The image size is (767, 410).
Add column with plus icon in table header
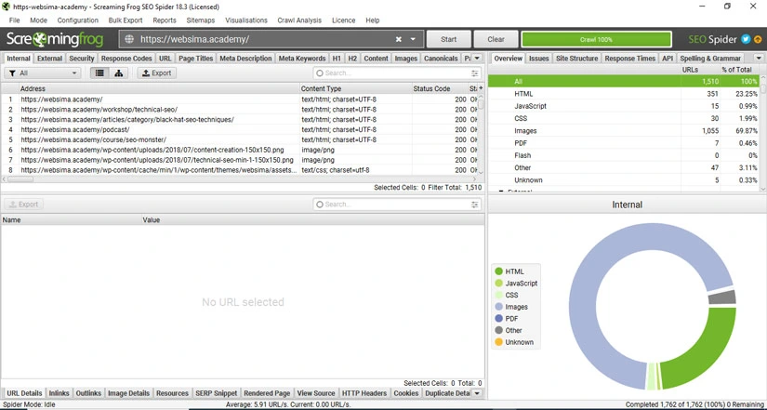tap(481, 88)
